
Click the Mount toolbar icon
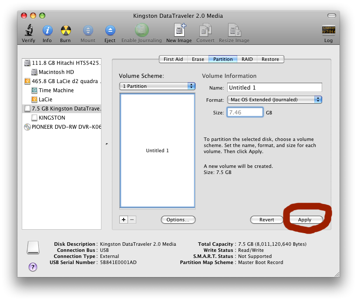coord(88,30)
